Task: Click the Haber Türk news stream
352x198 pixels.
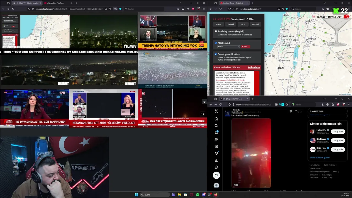Action: pyautogui.click(x=34, y=108)
